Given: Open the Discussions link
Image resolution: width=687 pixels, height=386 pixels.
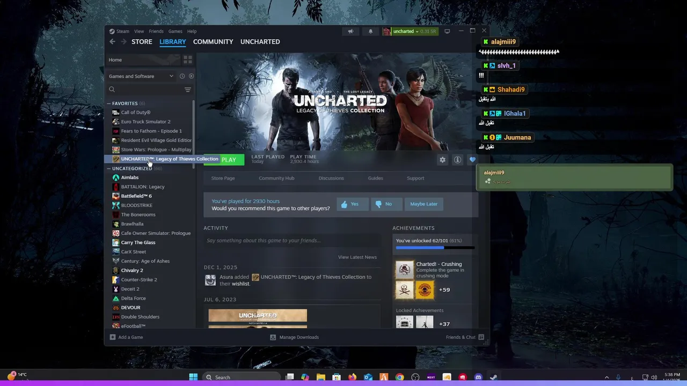Looking at the screenshot, I should (331, 178).
